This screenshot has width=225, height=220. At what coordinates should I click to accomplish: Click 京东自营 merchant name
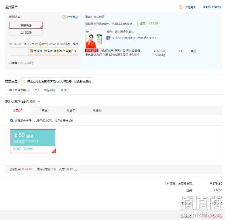(x=99, y=17)
